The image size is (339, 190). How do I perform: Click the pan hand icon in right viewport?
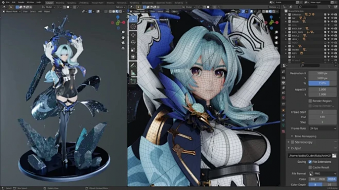[x=276, y=37]
